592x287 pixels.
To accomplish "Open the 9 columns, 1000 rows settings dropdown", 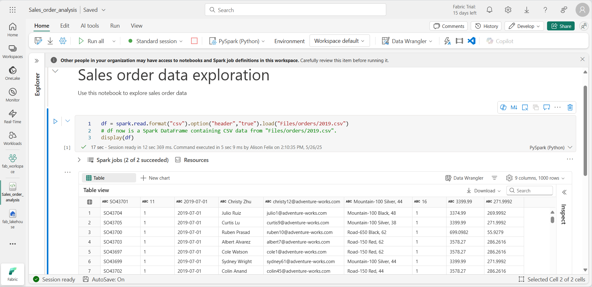I will click(x=535, y=178).
